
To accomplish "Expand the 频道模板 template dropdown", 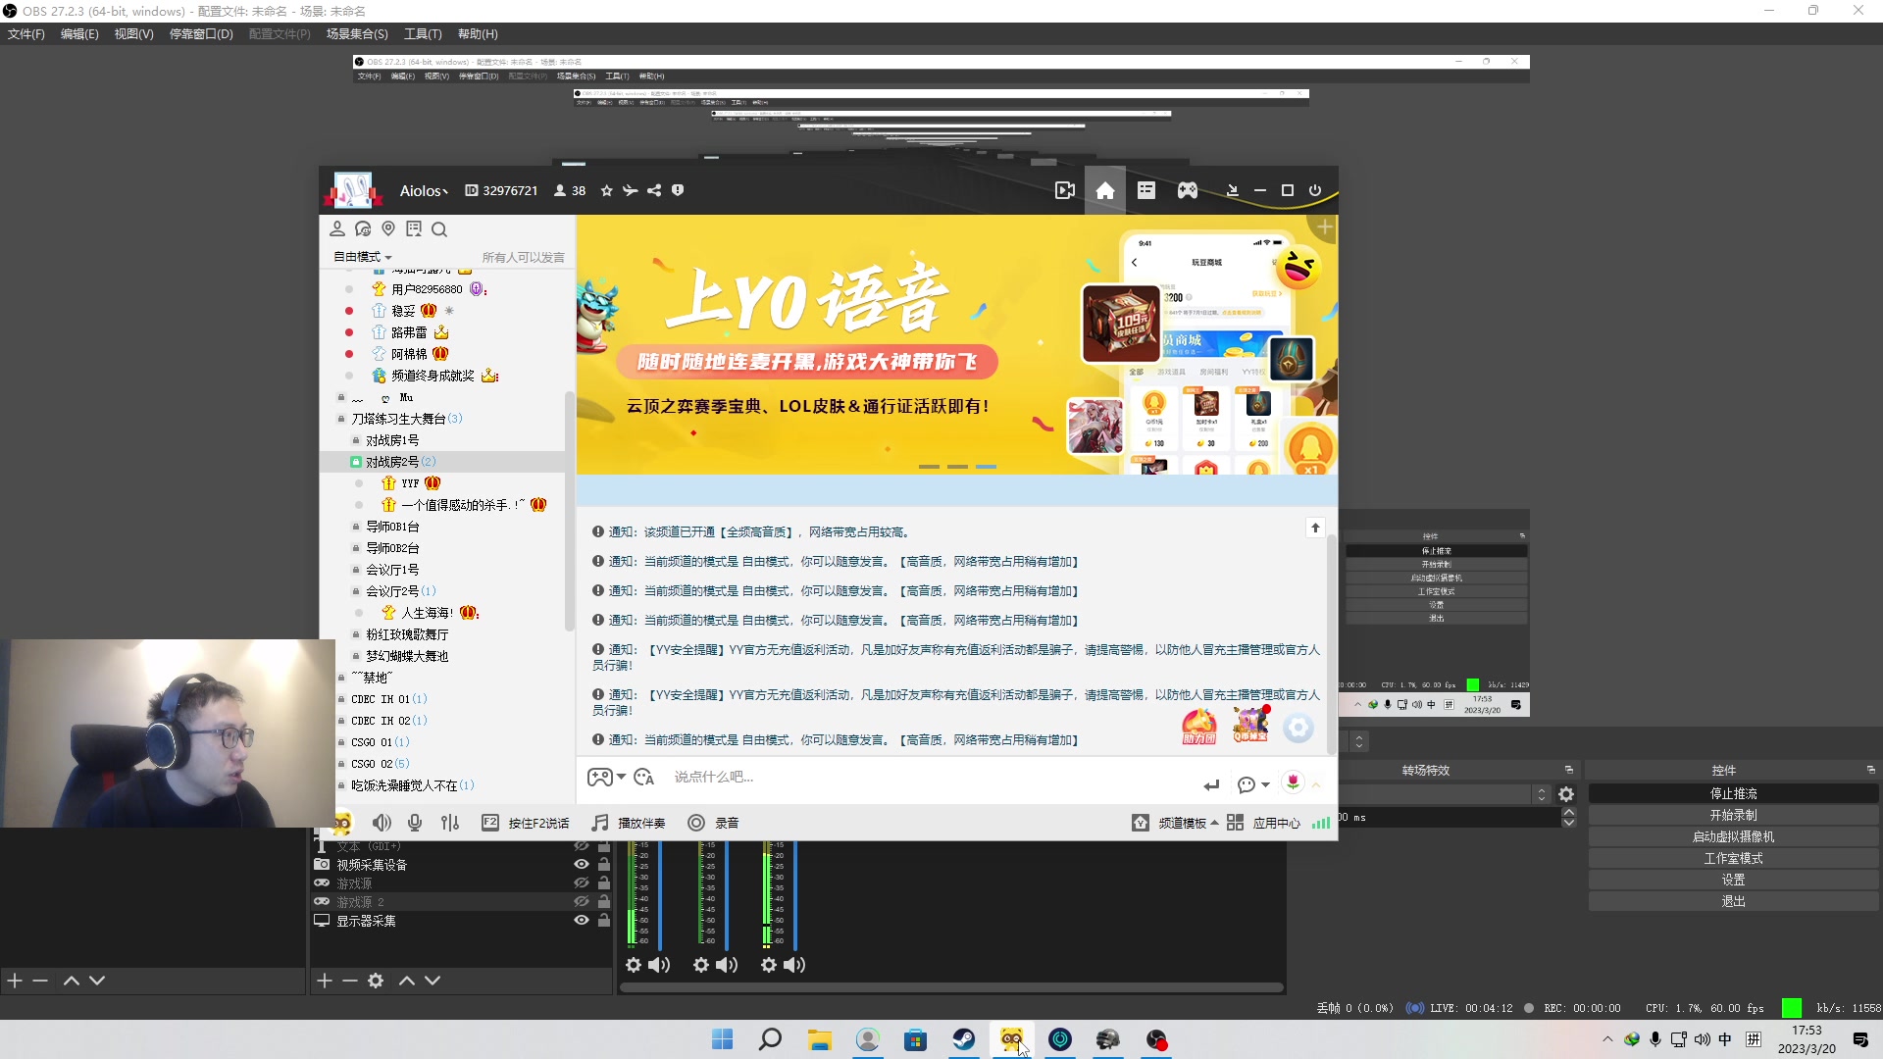I will tap(1215, 824).
